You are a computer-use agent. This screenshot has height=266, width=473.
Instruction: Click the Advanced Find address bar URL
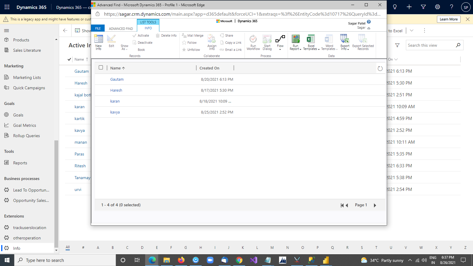[x=242, y=14]
